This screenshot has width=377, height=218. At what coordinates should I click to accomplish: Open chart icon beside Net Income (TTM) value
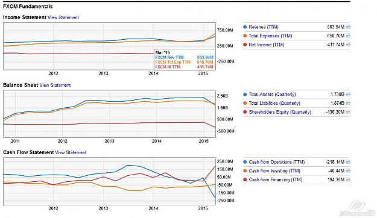348,45
